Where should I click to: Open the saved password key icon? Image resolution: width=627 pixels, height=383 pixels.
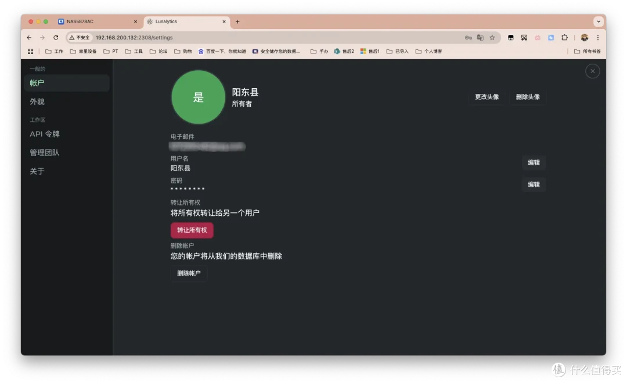[x=469, y=38]
